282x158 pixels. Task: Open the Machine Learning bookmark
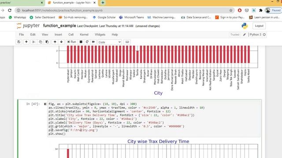tap(161, 18)
